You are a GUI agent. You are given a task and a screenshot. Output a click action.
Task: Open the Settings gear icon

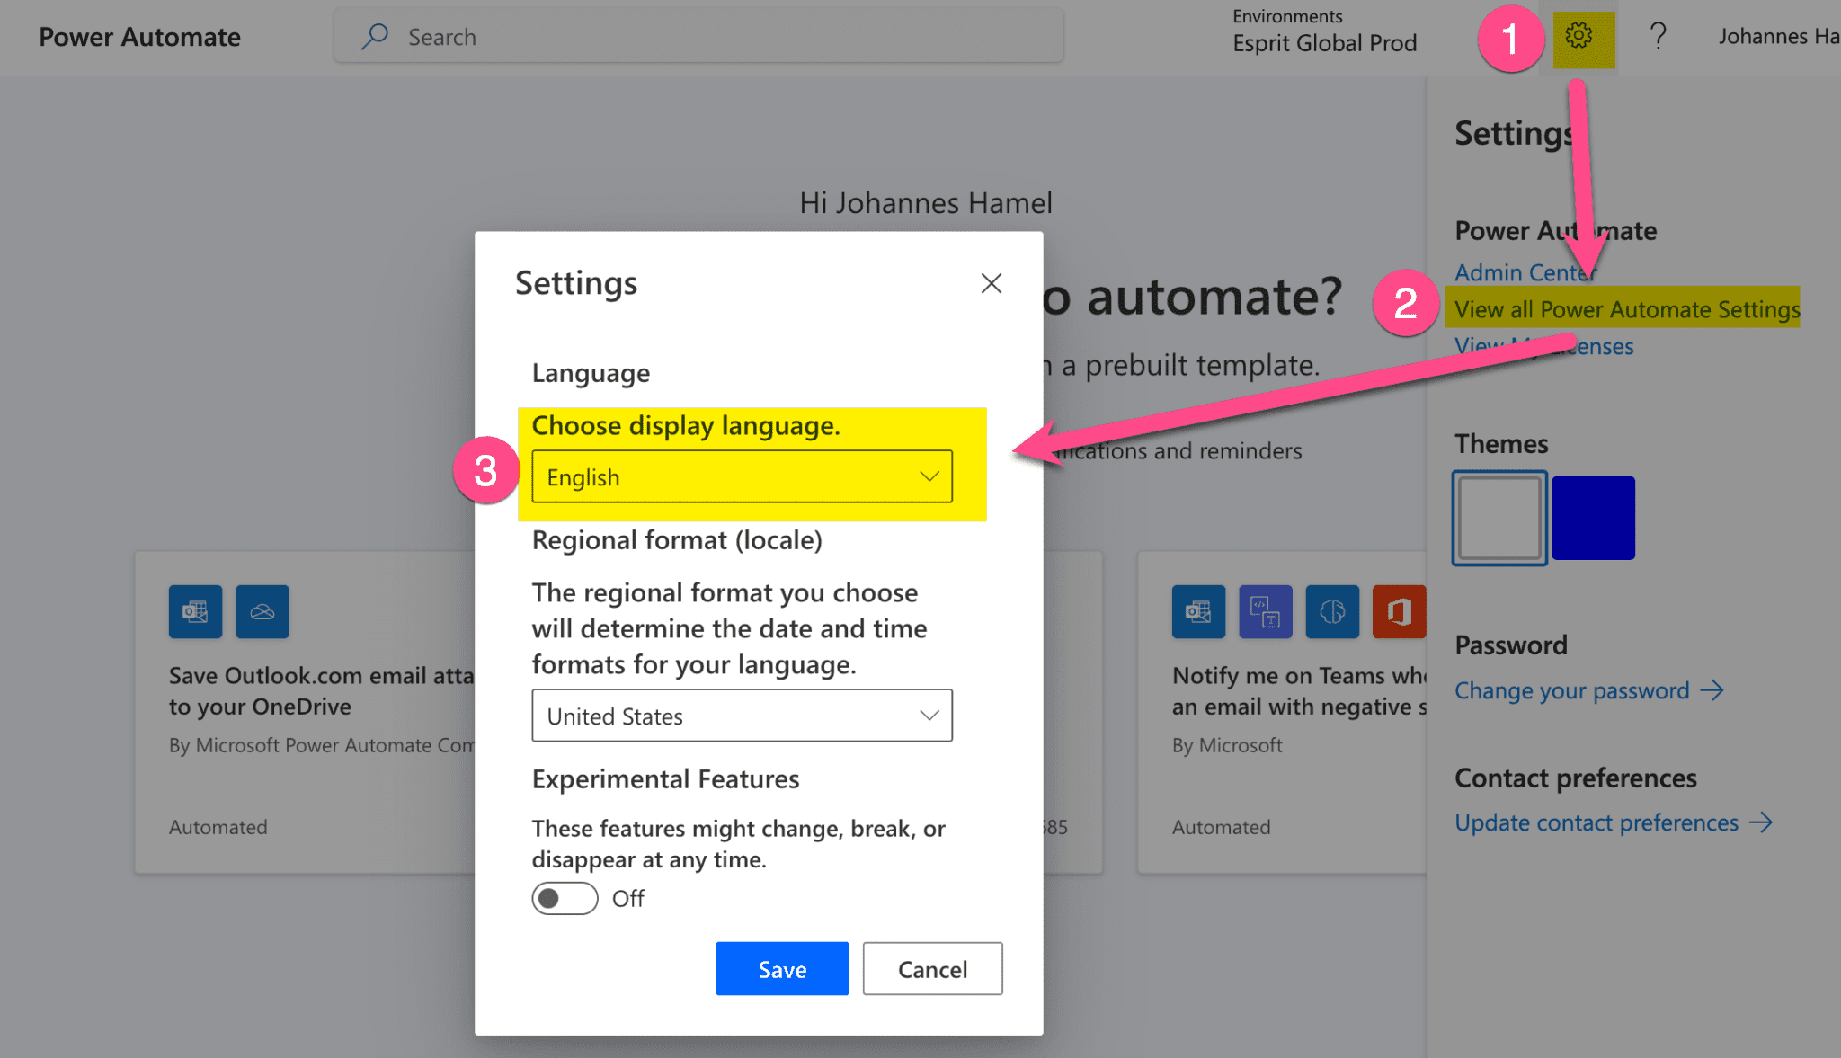tap(1580, 37)
